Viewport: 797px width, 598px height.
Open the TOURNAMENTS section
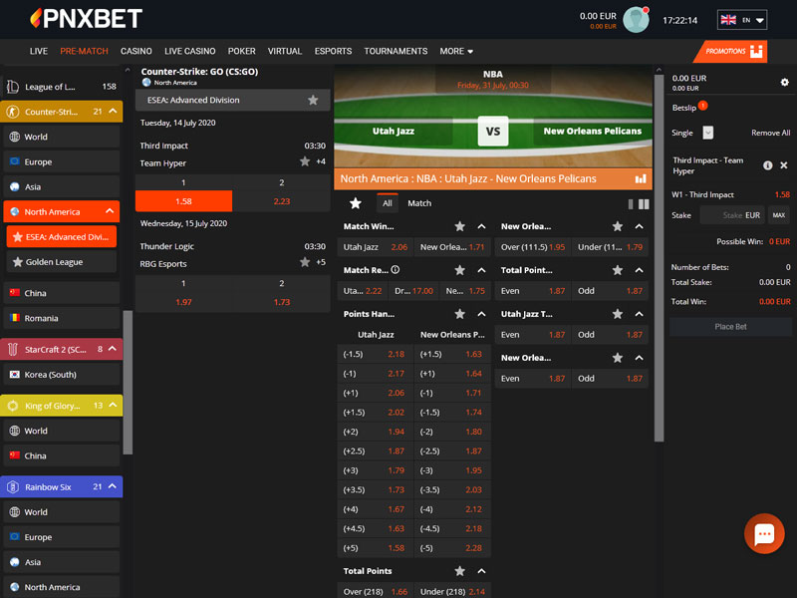point(396,52)
